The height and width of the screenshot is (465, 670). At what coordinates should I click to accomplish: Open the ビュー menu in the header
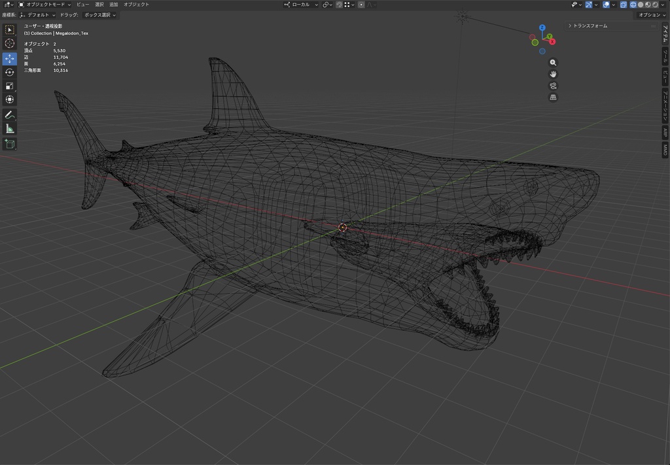pos(83,5)
